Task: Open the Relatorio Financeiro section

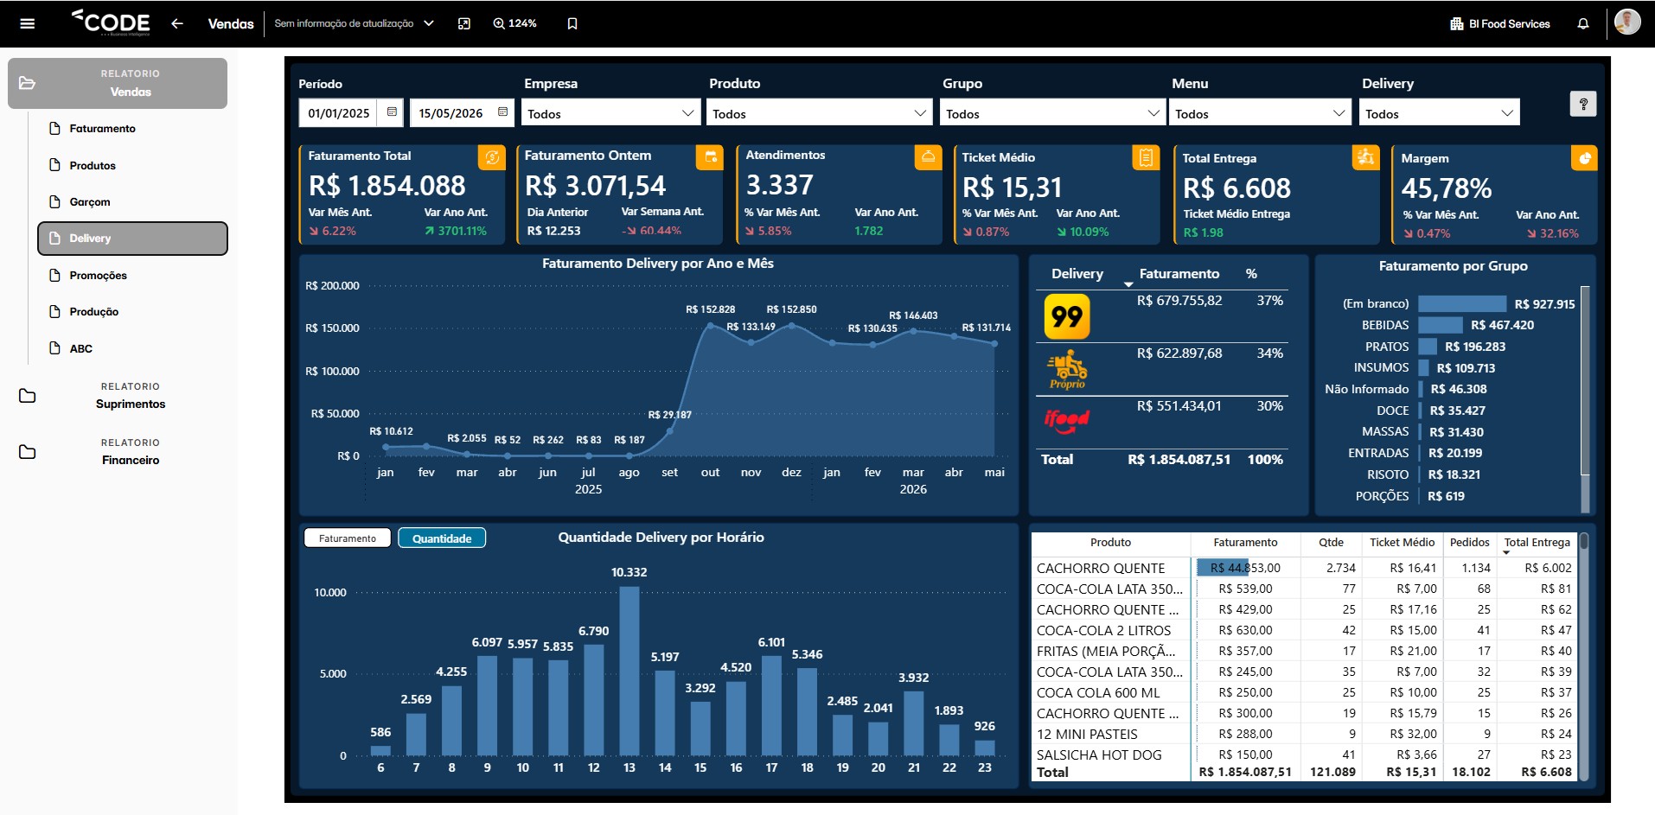Action: pos(118,452)
